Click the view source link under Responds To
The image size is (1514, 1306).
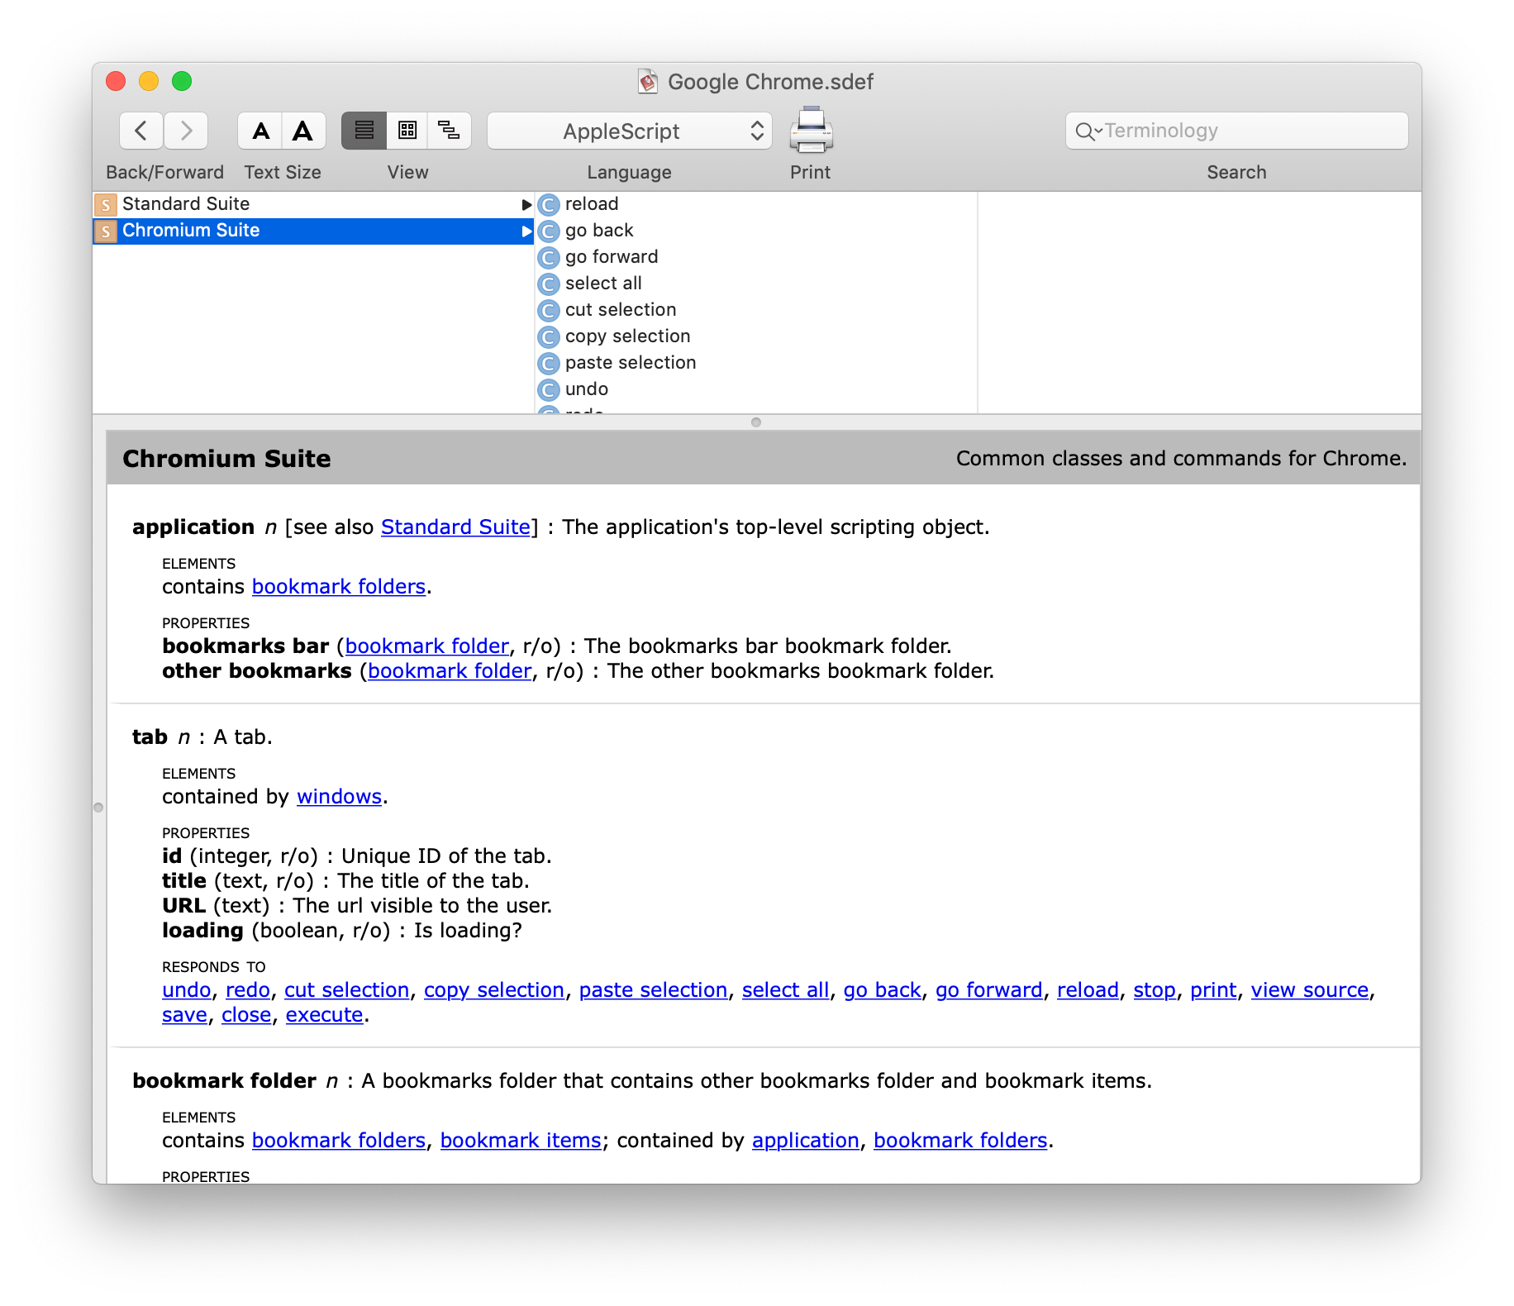tap(1309, 989)
